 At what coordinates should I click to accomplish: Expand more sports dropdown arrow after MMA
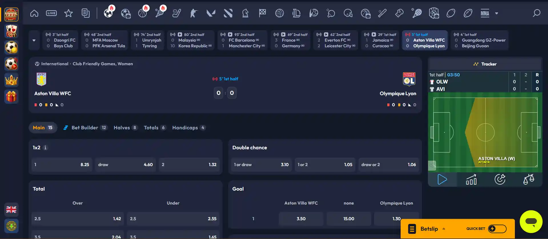pos(497,13)
